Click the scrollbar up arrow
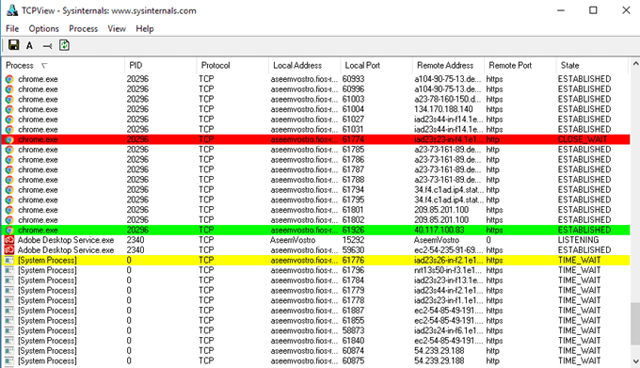 click(x=635, y=64)
